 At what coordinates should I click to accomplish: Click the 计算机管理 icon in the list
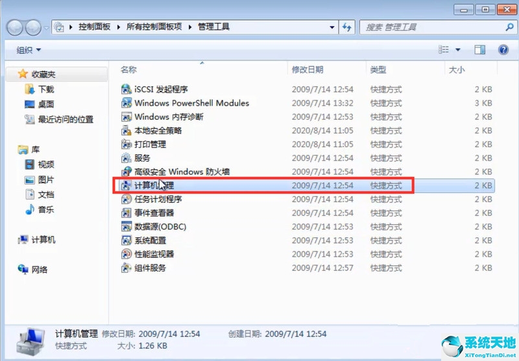[126, 185]
